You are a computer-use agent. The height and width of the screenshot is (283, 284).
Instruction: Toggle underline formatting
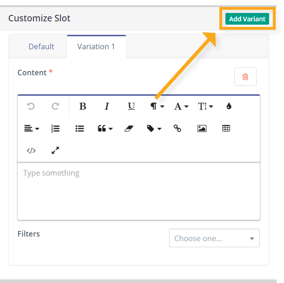tap(132, 106)
